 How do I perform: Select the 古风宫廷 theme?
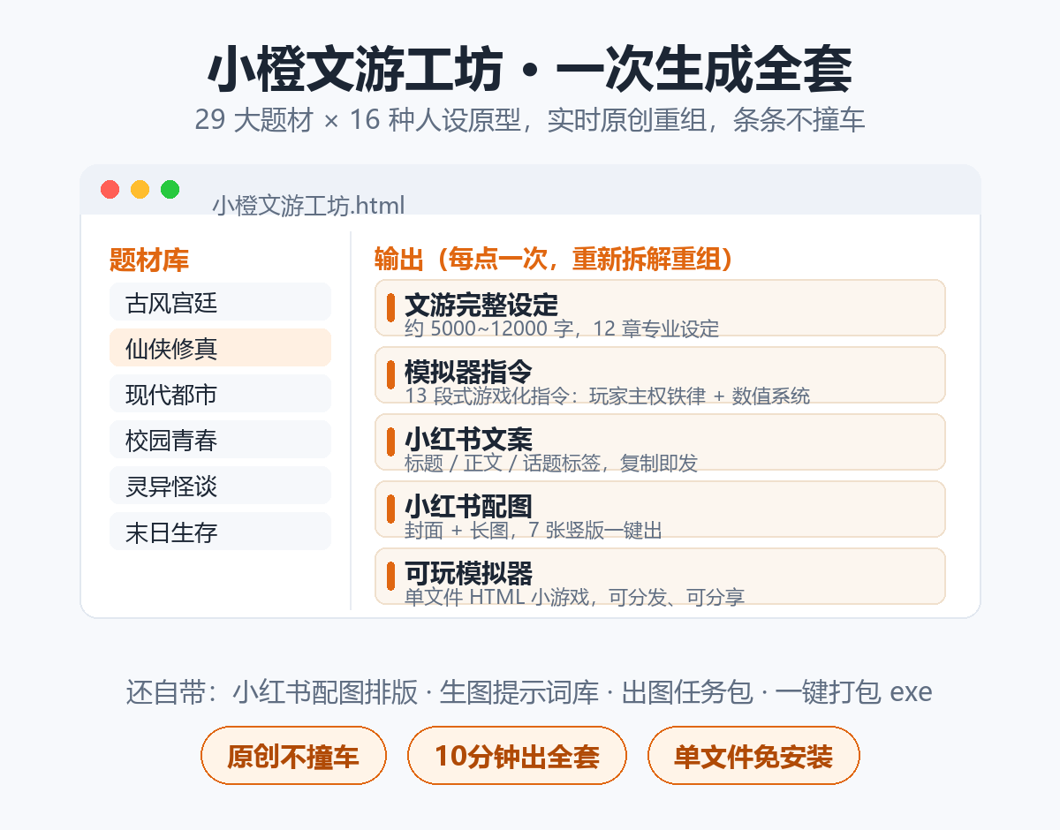pyautogui.click(x=220, y=302)
